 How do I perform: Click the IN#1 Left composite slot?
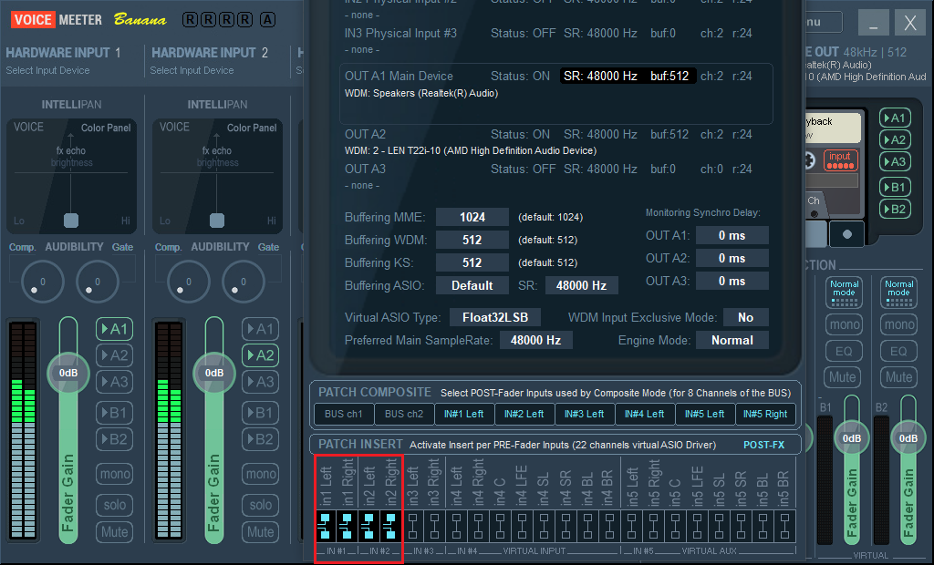point(464,414)
